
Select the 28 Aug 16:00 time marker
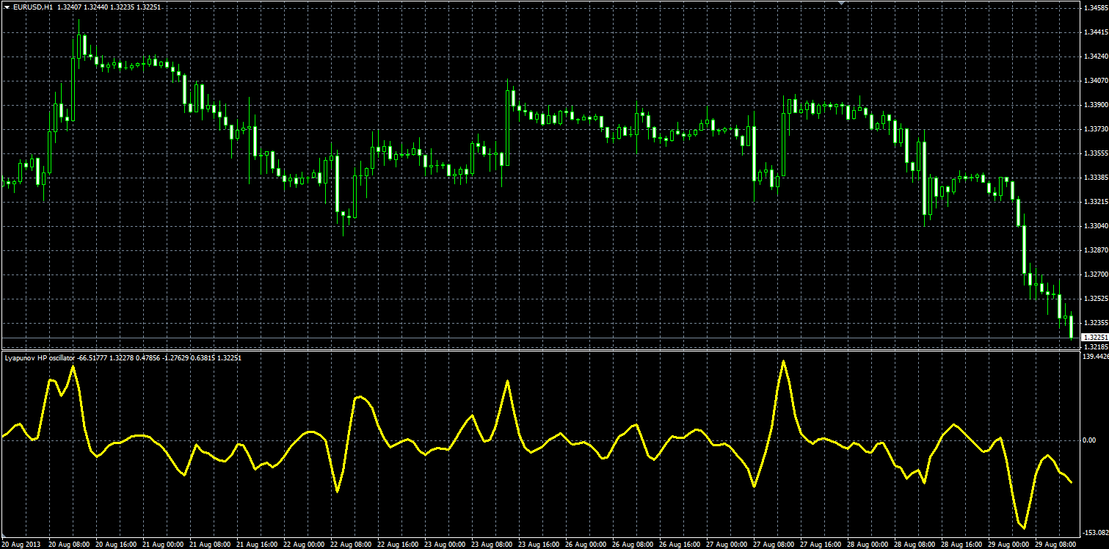point(962,544)
